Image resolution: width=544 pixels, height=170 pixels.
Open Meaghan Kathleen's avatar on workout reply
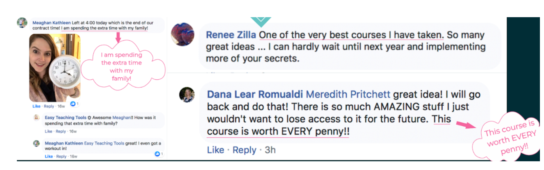coord(36,143)
